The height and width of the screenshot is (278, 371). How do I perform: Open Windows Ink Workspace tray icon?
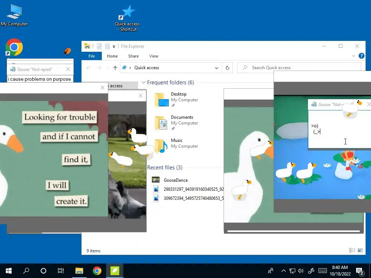311,271
